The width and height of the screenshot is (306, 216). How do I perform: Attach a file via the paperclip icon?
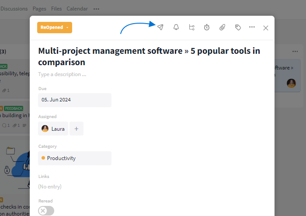click(222, 27)
